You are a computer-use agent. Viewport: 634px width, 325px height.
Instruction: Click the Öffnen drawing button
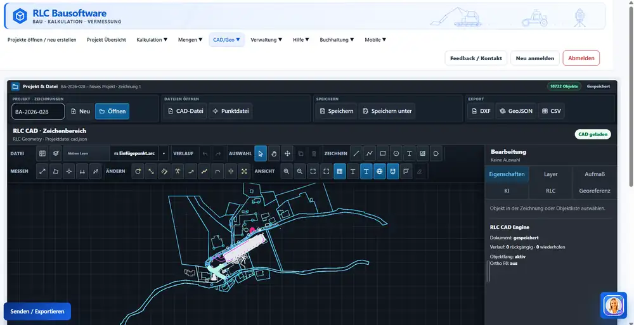[x=112, y=111]
